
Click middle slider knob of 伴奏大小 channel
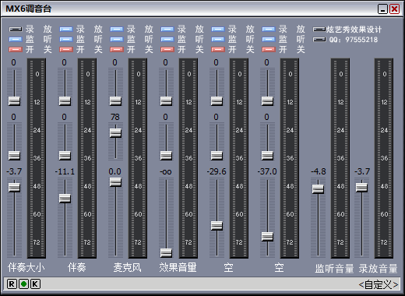(14, 156)
